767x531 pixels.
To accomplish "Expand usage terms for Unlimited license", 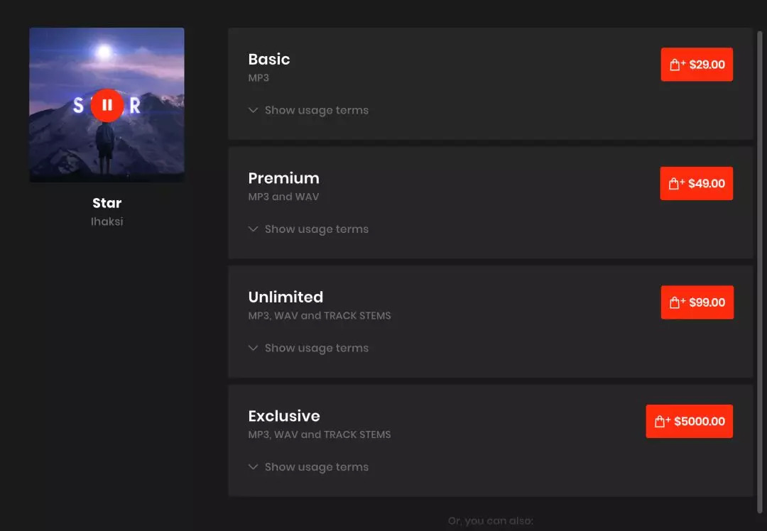I will [x=316, y=348].
